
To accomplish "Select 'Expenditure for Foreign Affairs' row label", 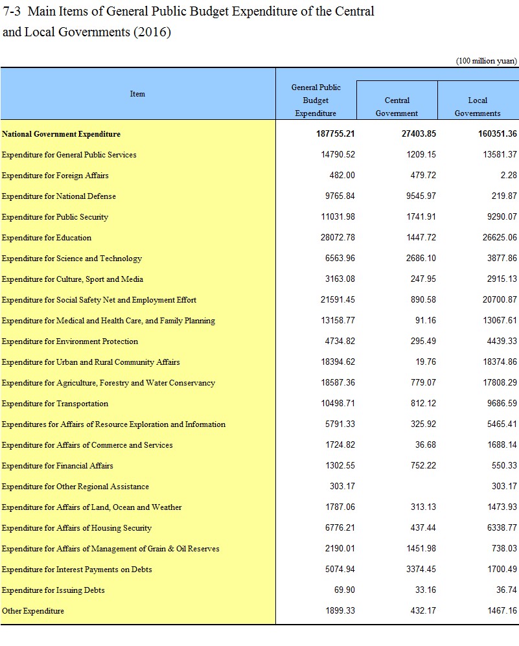I will tap(55, 176).
